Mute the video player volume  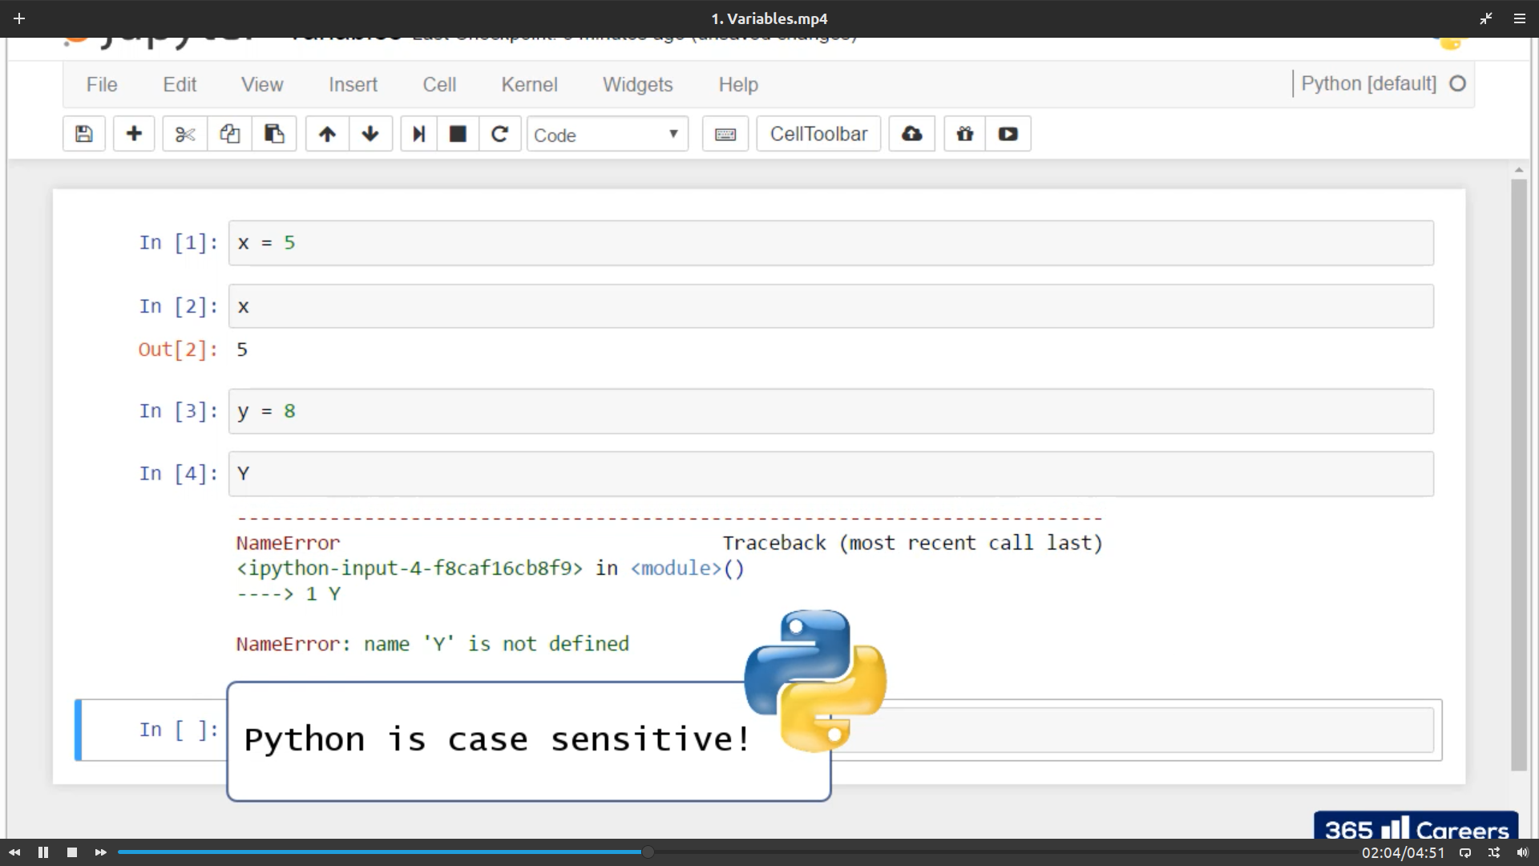pyautogui.click(x=1522, y=852)
